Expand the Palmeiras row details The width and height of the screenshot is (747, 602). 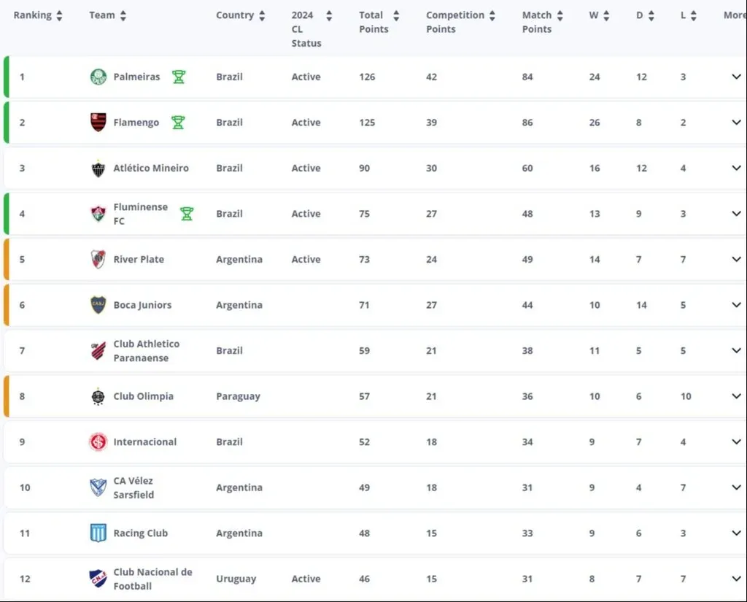coord(736,77)
